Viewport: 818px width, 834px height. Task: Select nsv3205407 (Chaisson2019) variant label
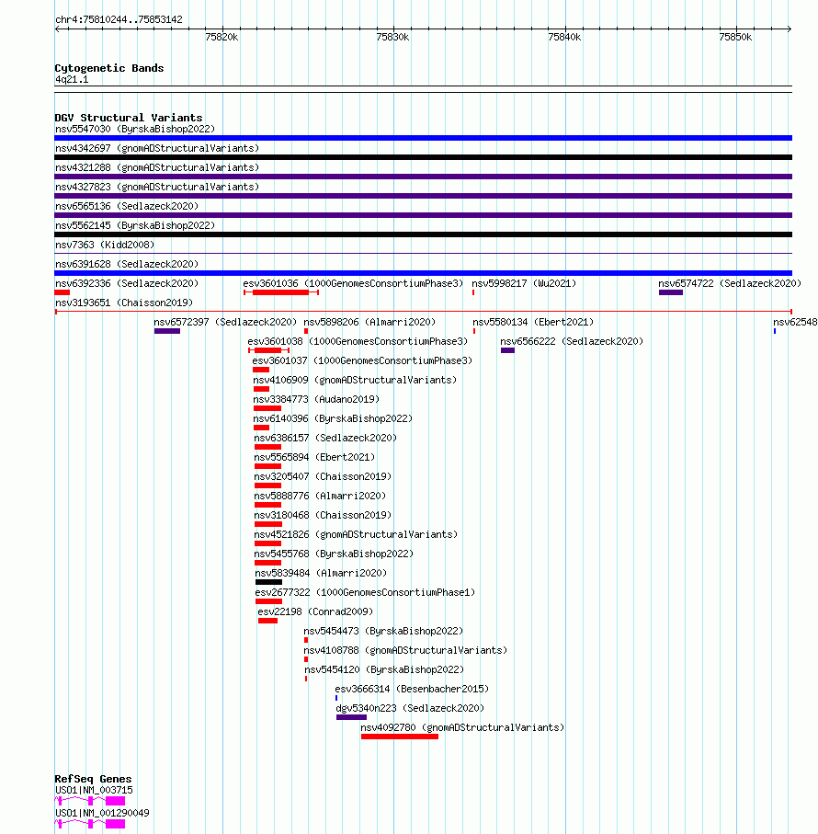click(323, 476)
